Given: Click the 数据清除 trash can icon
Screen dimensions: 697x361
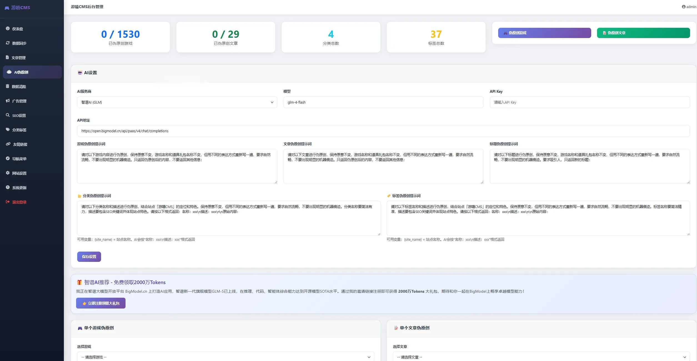Looking at the screenshot, I should pos(7,86).
